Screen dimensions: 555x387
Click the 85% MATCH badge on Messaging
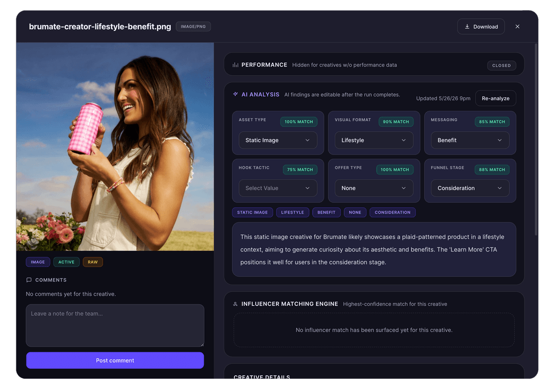pyautogui.click(x=492, y=122)
